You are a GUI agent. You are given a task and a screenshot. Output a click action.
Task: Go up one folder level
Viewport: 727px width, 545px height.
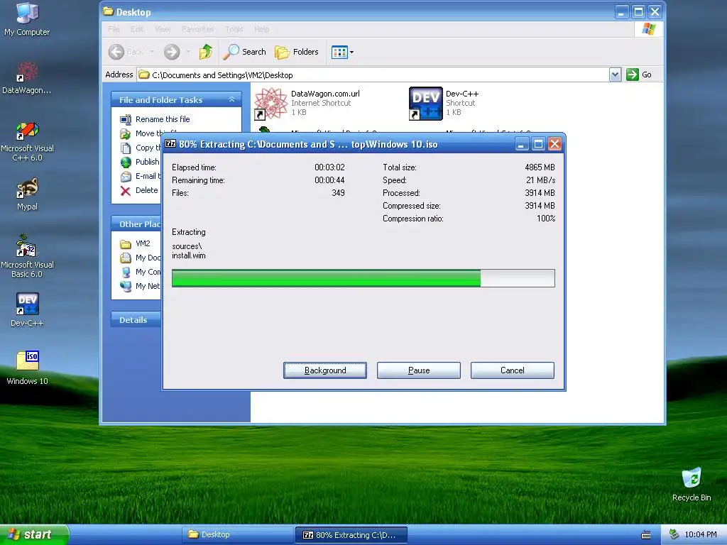(205, 52)
